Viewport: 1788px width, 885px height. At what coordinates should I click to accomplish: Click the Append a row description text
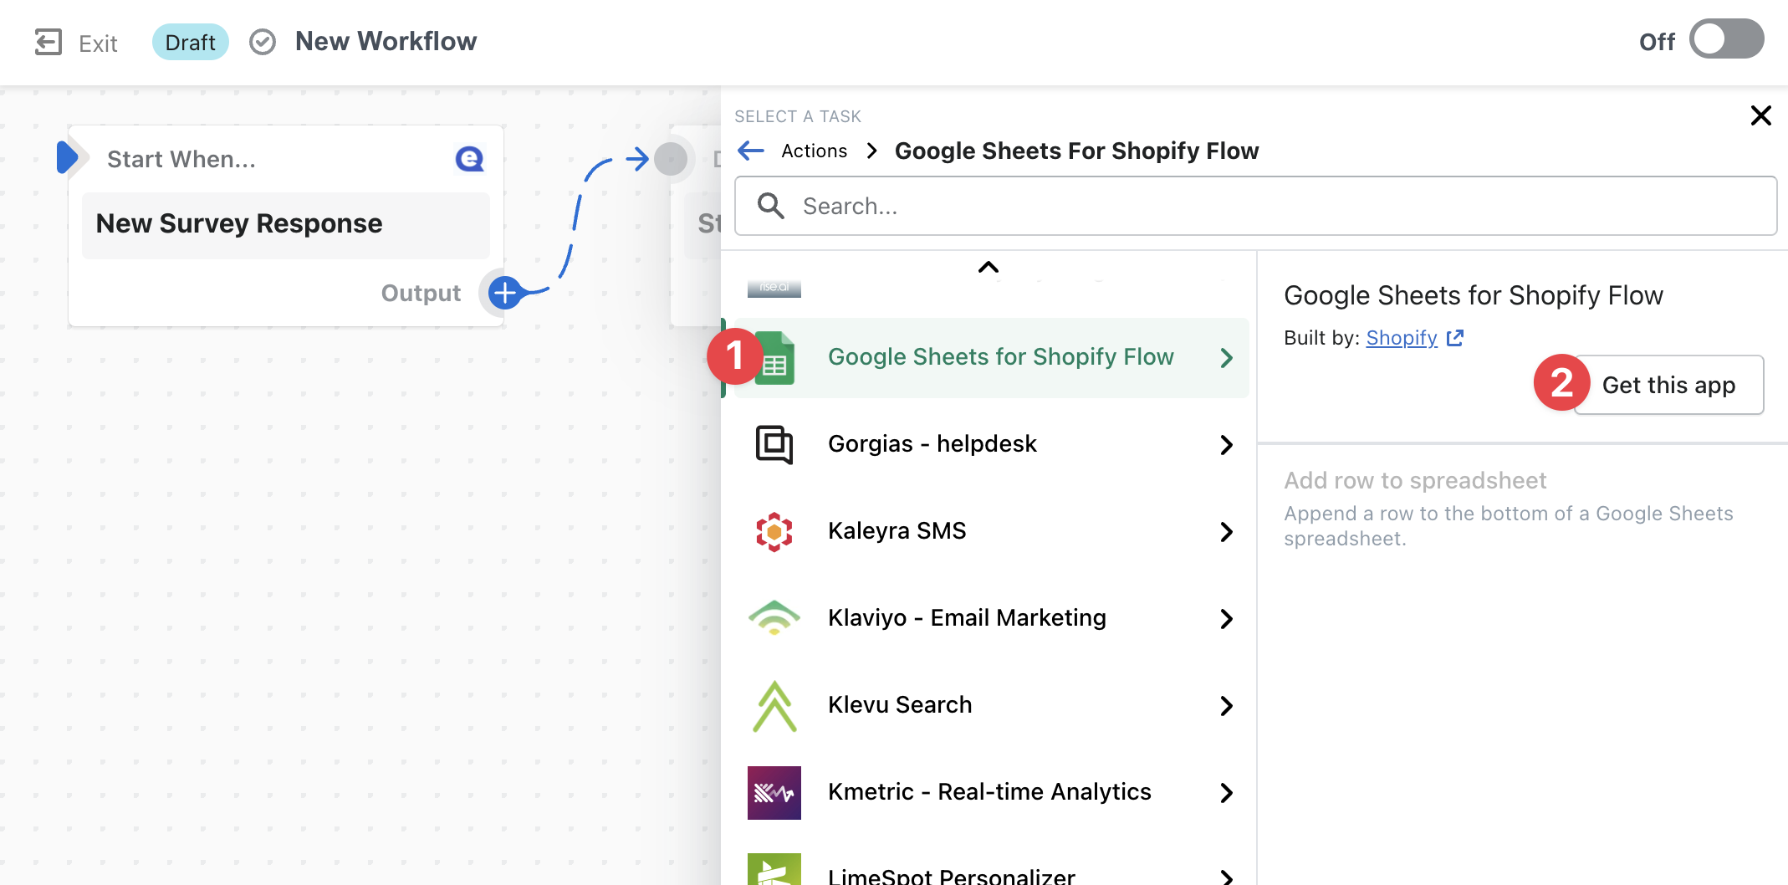coord(1508,526)
